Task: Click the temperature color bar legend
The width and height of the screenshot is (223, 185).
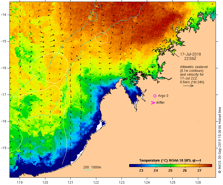Action: point(171,165)
